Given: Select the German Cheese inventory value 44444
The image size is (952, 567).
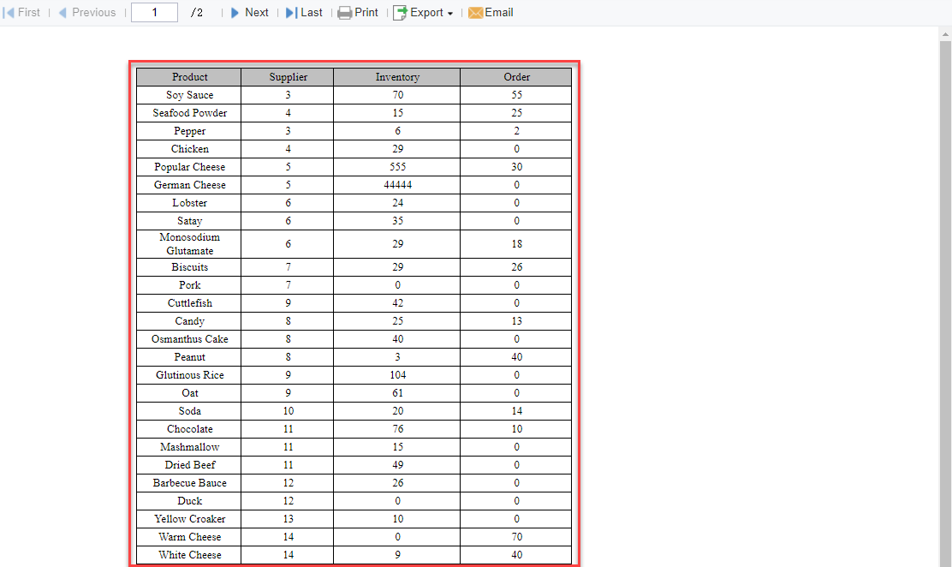Looking at the screenshot, I should pos(396,185).
